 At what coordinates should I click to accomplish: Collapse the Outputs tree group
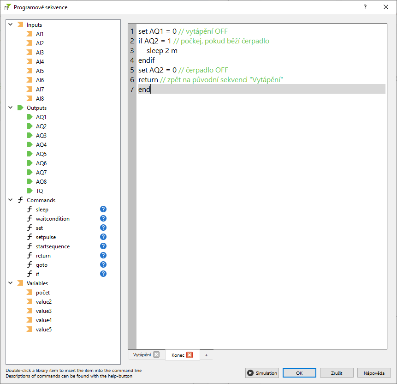tap(10, 108)
